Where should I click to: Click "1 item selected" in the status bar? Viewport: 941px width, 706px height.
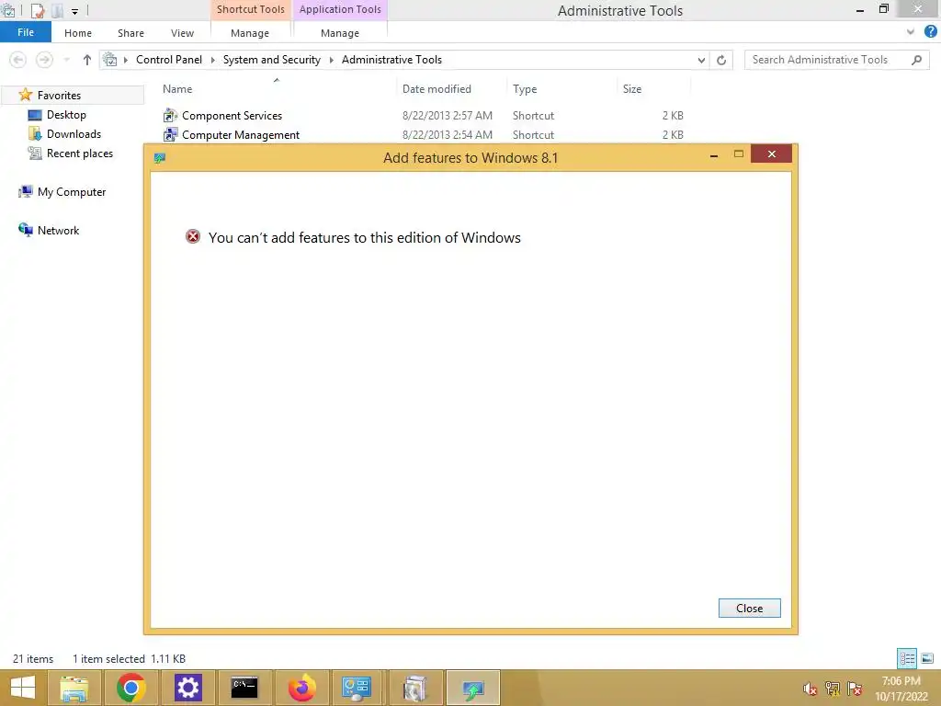tap(108, 658)
